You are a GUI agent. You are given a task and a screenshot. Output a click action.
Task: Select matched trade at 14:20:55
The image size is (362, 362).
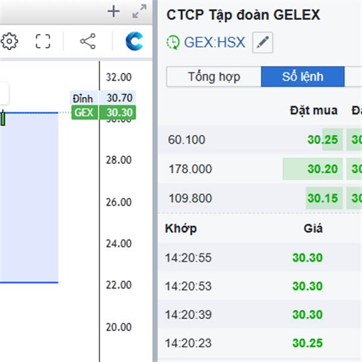point(259,258)
